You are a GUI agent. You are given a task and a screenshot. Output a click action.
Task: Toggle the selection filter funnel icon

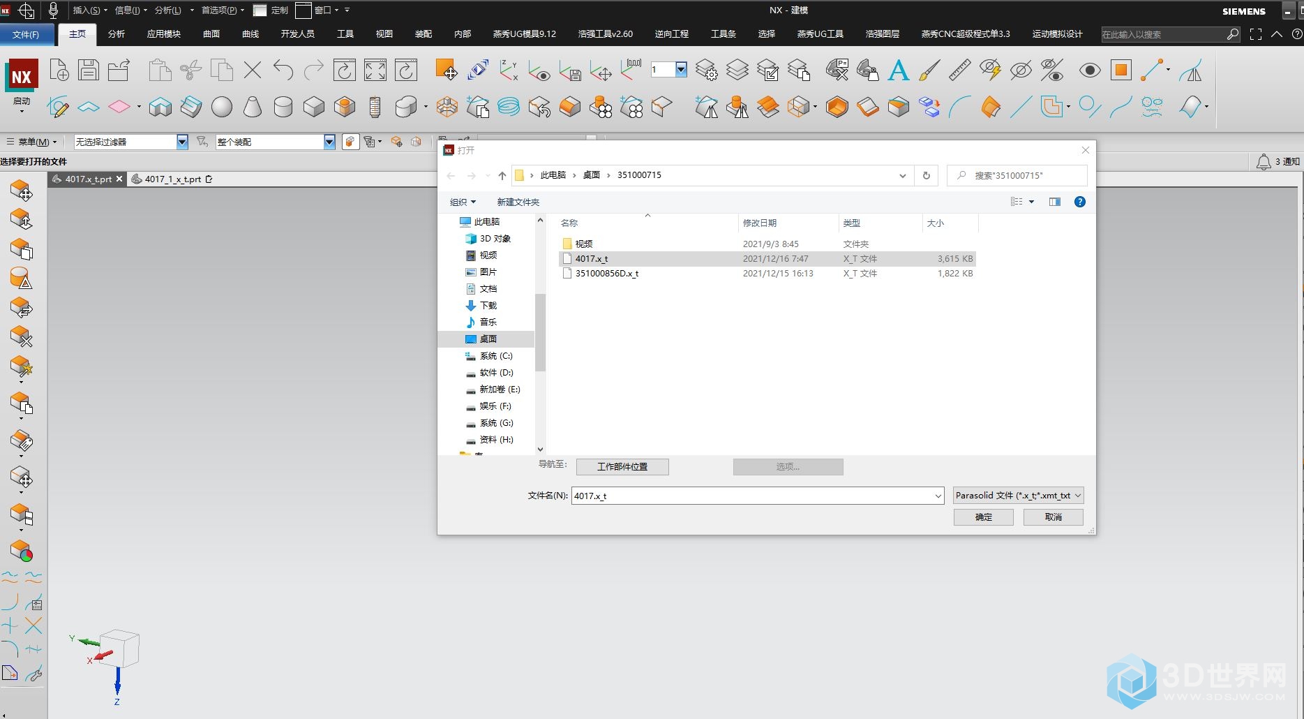202,142
